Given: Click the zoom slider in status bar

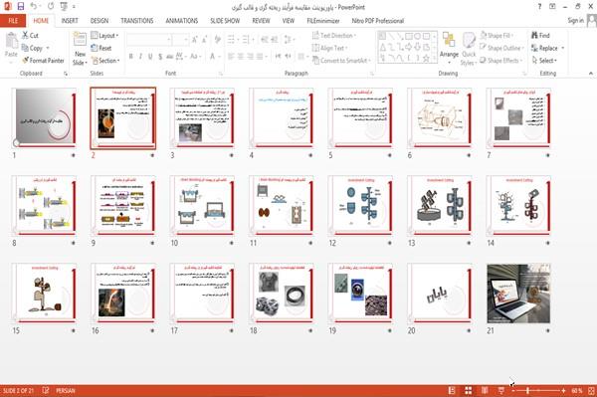Looking at the screenshot, I should [538, 390].
